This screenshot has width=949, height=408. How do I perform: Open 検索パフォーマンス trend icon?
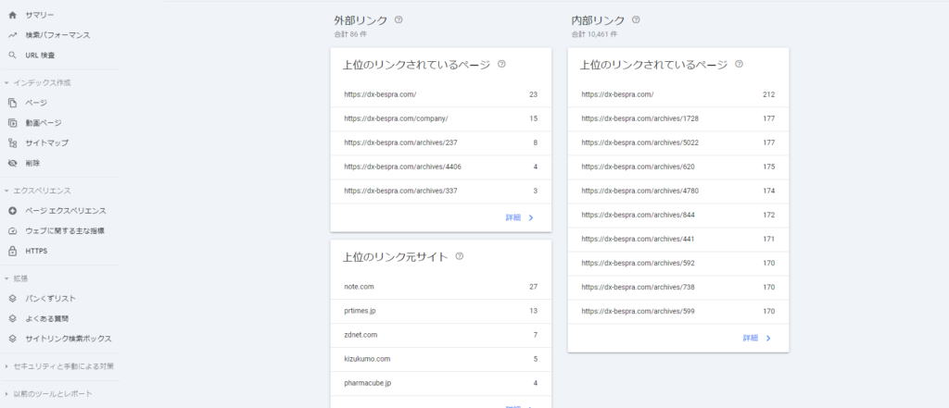click(x=12, y=35)
